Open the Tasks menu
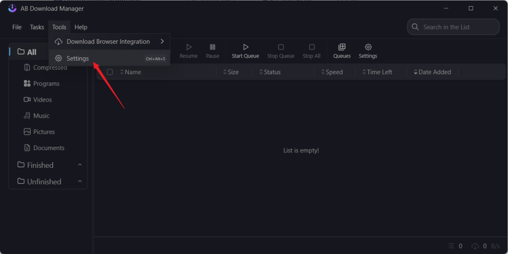 pyautogui.click(x=37, y=27)
